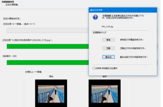The height and width of the screenshot is (107, 163).
Task: Click the rename new file description text
Action: 134,57
